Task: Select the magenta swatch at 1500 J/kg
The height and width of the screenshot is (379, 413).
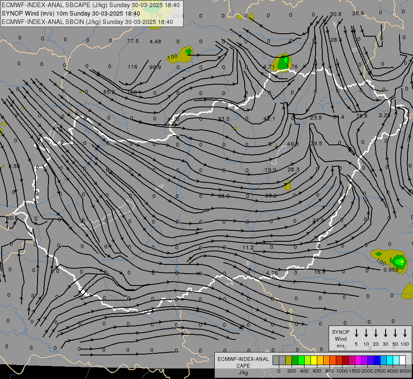Action: pyautogui.click(x=358, y=360)
